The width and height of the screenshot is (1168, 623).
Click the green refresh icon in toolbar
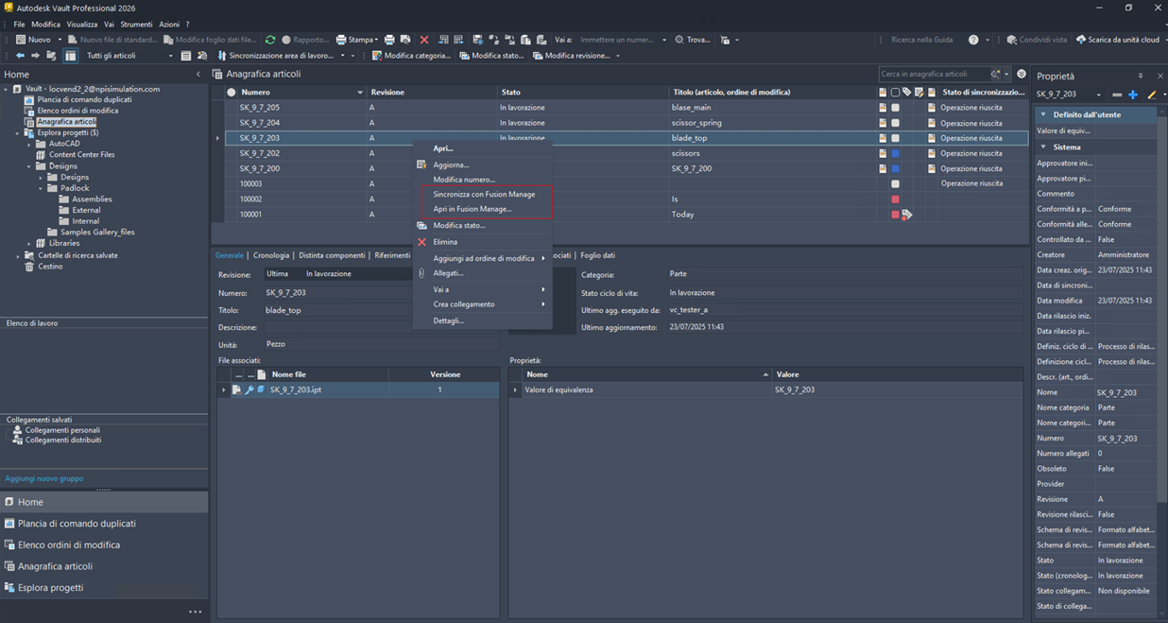tap(270, 40)
